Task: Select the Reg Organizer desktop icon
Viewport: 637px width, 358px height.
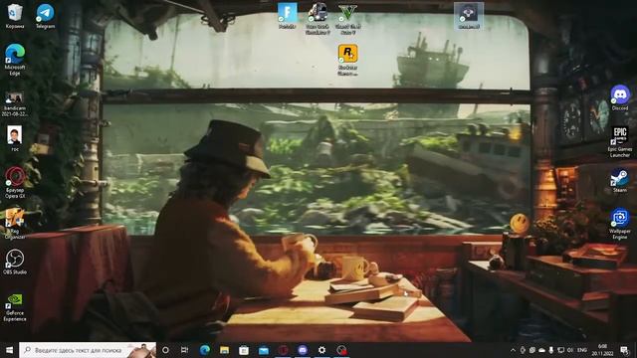Action: tap(15, 223)
